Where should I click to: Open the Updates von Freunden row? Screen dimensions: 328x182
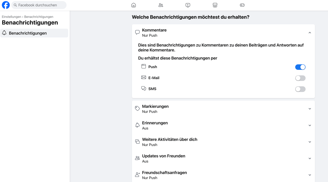pyautogui.click(x=223, y=159)
